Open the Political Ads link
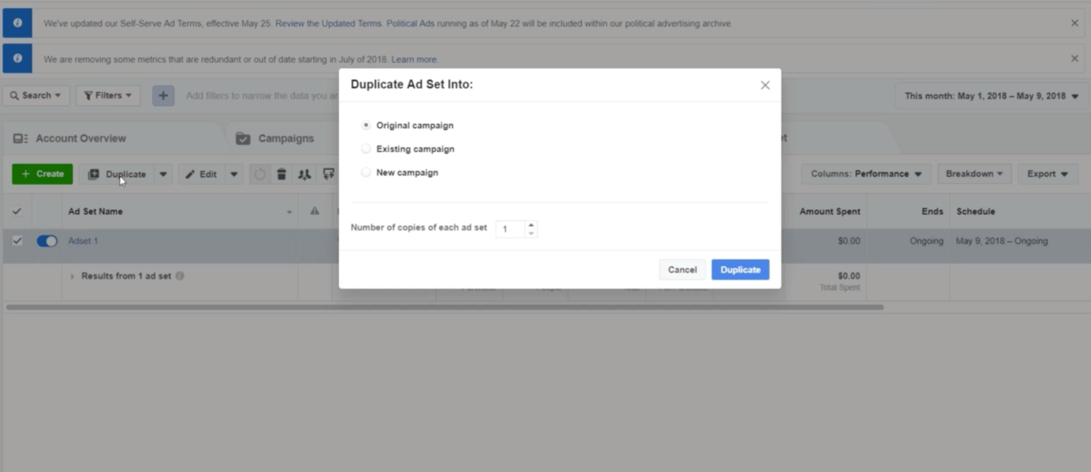1091x472 pixels. (410, 23)
